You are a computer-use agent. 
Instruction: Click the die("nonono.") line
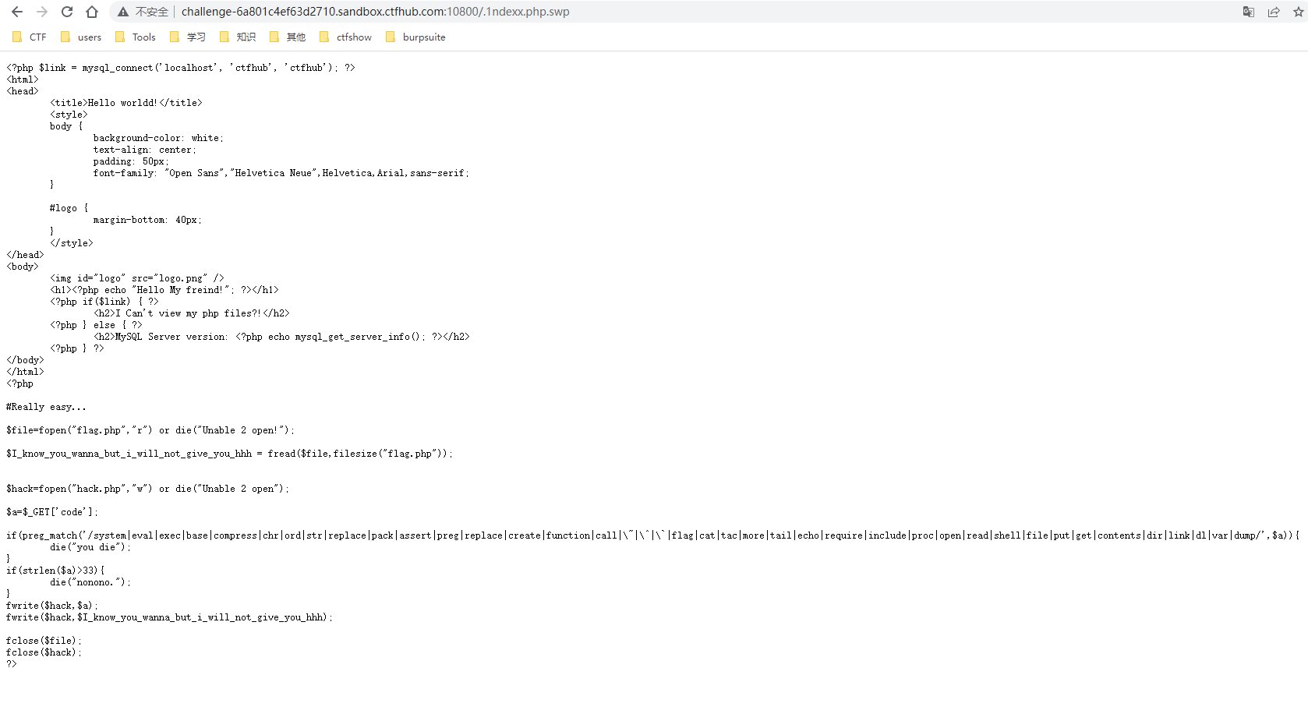(x=90, y=582)
